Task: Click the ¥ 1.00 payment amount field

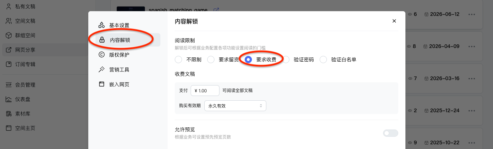Action: (205, 91)
